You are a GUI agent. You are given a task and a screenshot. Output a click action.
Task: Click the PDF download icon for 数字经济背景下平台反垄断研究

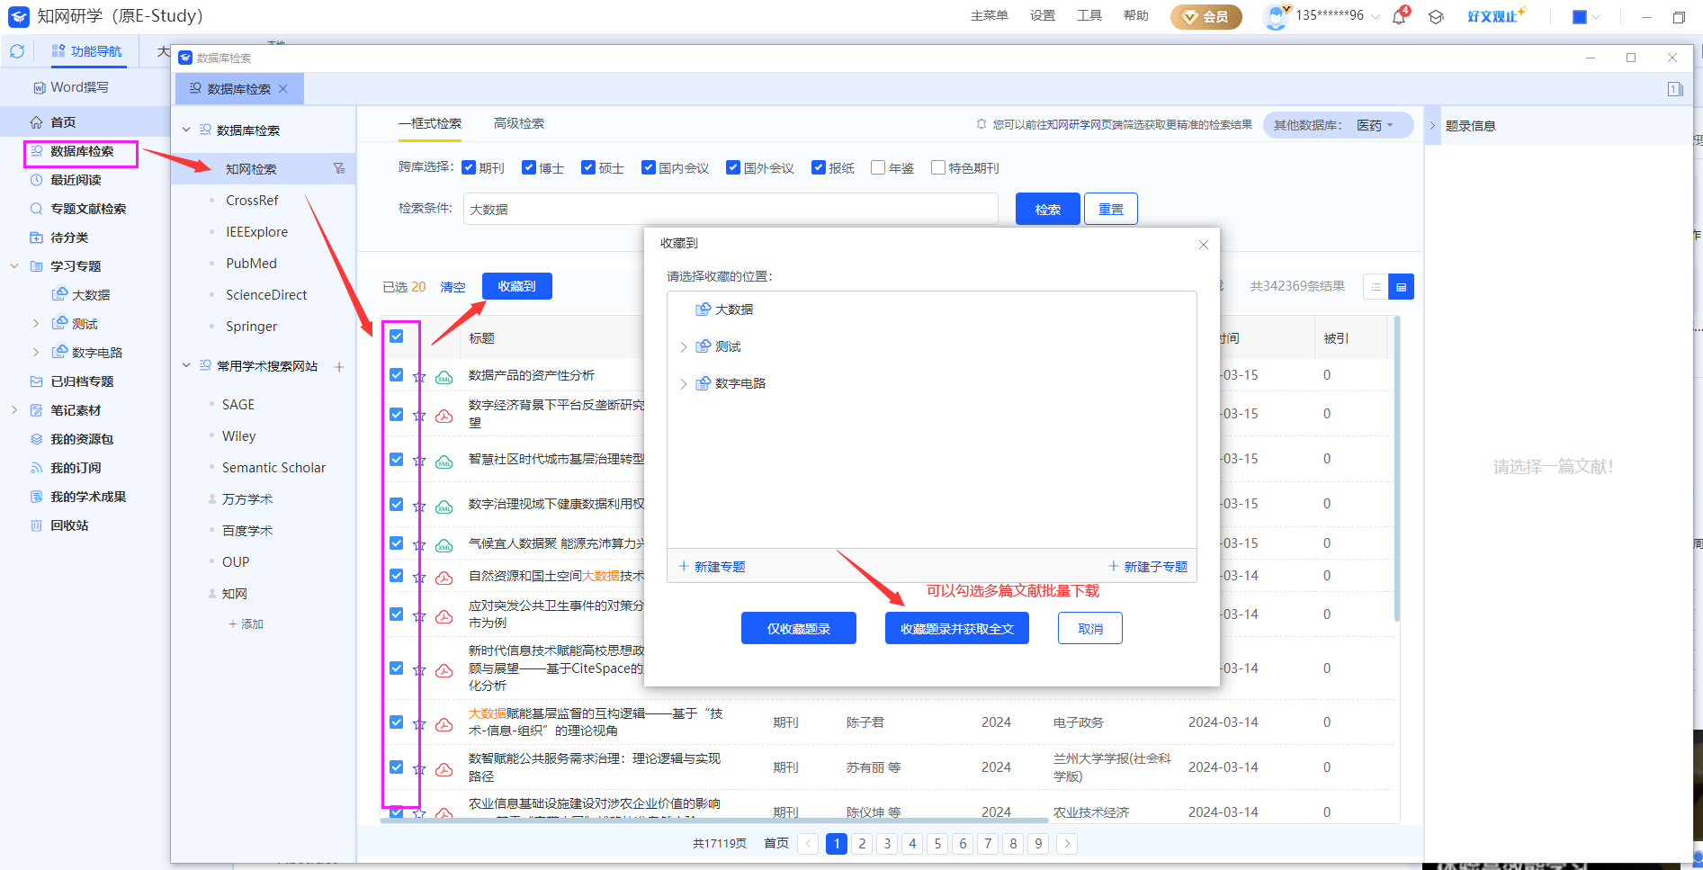[444, 416]
